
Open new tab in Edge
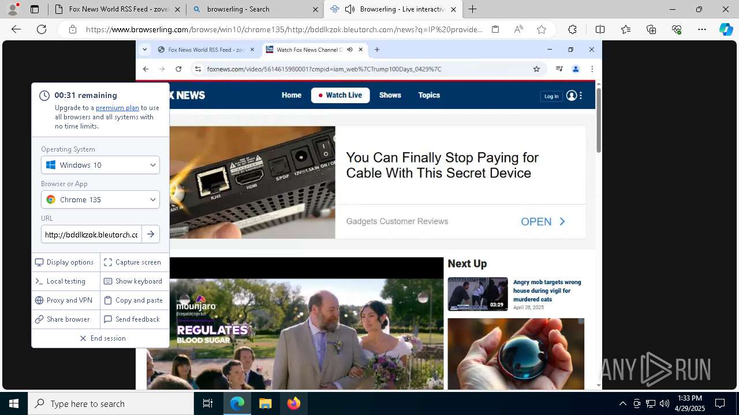[472, 9]
